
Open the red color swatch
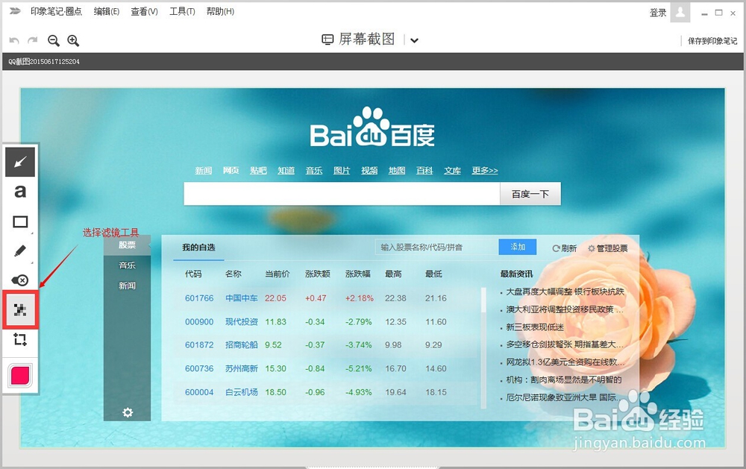[x=20, y=375]
